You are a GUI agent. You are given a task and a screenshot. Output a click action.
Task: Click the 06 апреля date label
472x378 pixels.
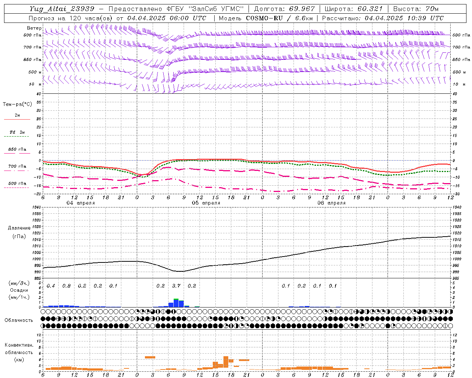pos(331,203)
